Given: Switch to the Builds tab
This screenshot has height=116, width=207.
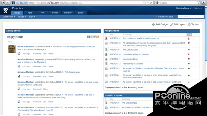Looking at the screenshot, I should pos(80,13).
